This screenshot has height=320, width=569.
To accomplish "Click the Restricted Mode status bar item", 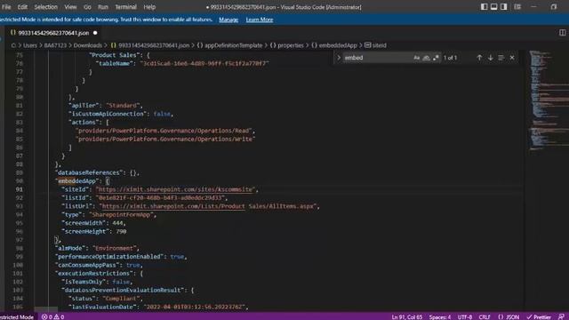I will [17, 316].
